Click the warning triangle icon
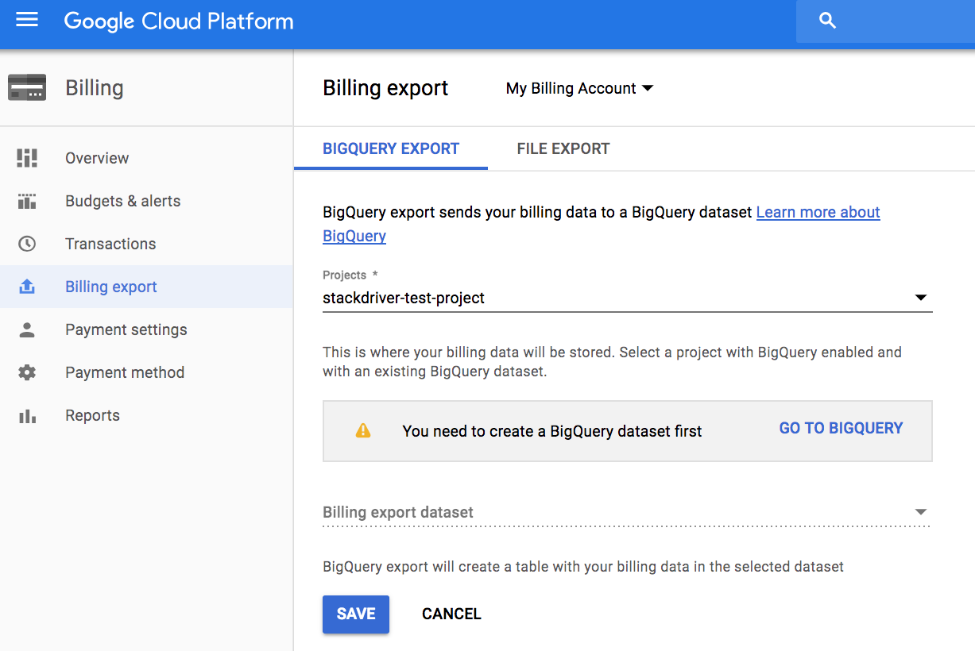This screenshot has height=651, width=975. (x=363, y=431)
